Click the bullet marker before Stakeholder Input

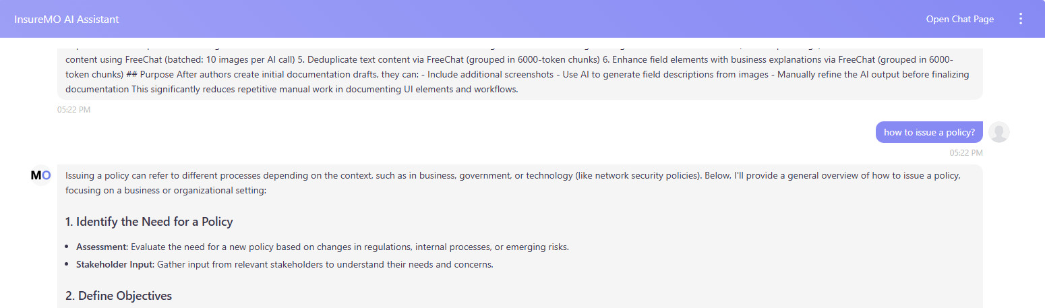(x=68, y=265)
